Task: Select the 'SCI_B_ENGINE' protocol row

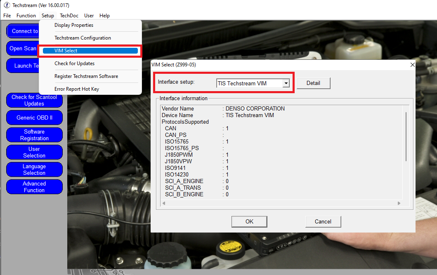Action: coord(184,195)
